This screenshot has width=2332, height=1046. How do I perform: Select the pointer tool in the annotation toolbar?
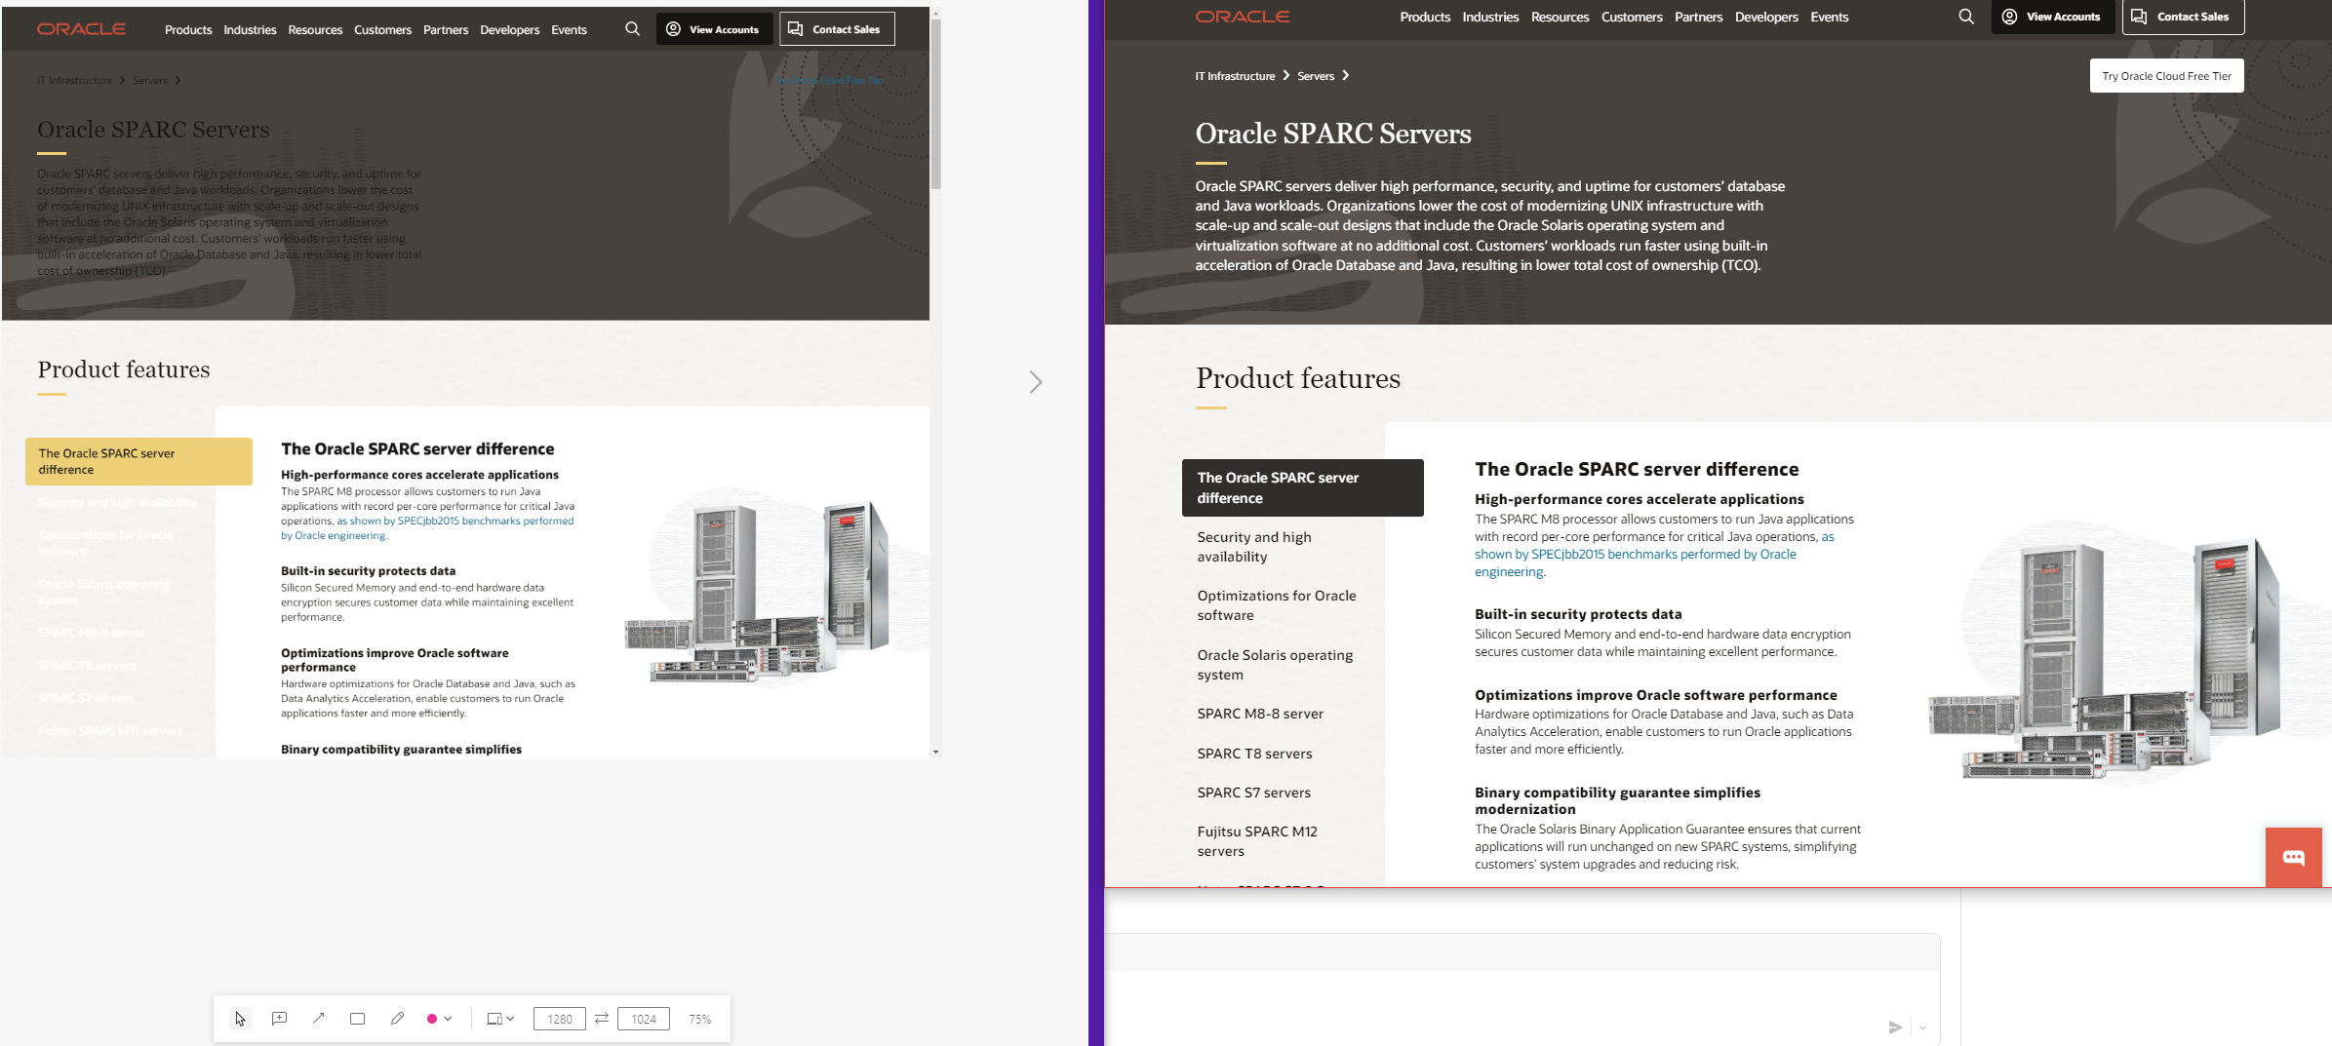pyautogui.click(x=240, y=1019)
